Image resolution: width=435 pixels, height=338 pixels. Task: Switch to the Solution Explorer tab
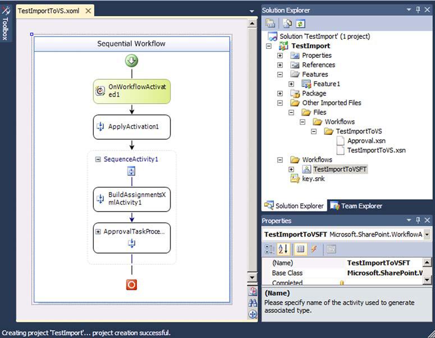click(294, 205)
